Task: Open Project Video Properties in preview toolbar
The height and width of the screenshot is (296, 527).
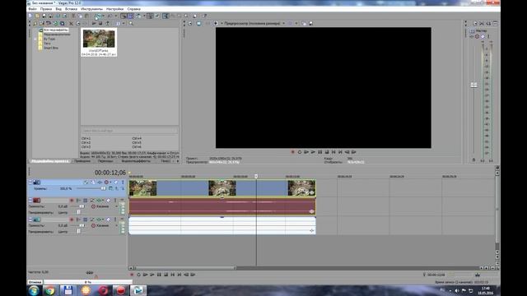Action: point(190,24)
